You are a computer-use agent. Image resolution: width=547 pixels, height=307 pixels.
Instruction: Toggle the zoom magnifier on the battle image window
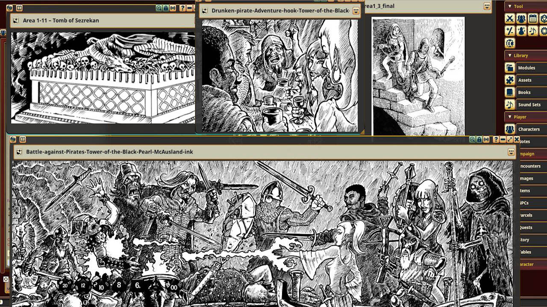click(x=472, y=139)
